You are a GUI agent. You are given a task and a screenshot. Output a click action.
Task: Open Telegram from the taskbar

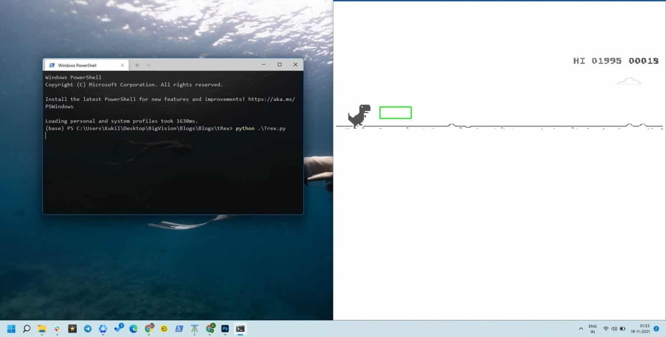click(x=88, y=329)
